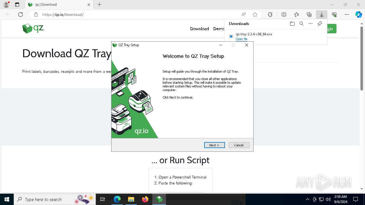Add this page to favorites star

(x=255, y=15)
